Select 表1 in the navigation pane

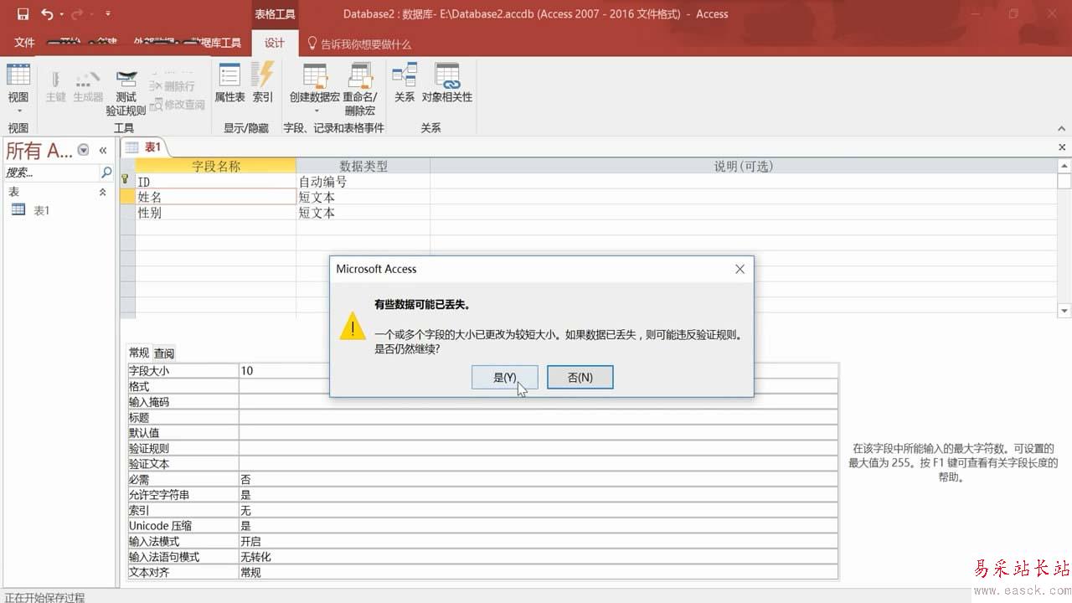point(41,210)
